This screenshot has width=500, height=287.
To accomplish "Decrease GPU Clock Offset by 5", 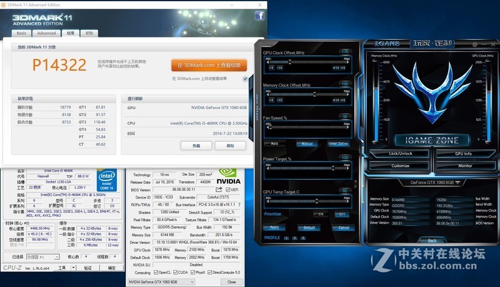I will pos(271,68).
